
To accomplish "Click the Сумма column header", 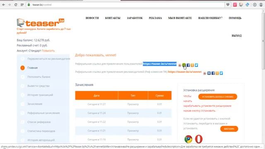I will 160,96.
